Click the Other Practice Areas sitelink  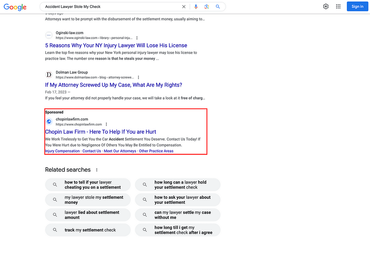point(156,151)
